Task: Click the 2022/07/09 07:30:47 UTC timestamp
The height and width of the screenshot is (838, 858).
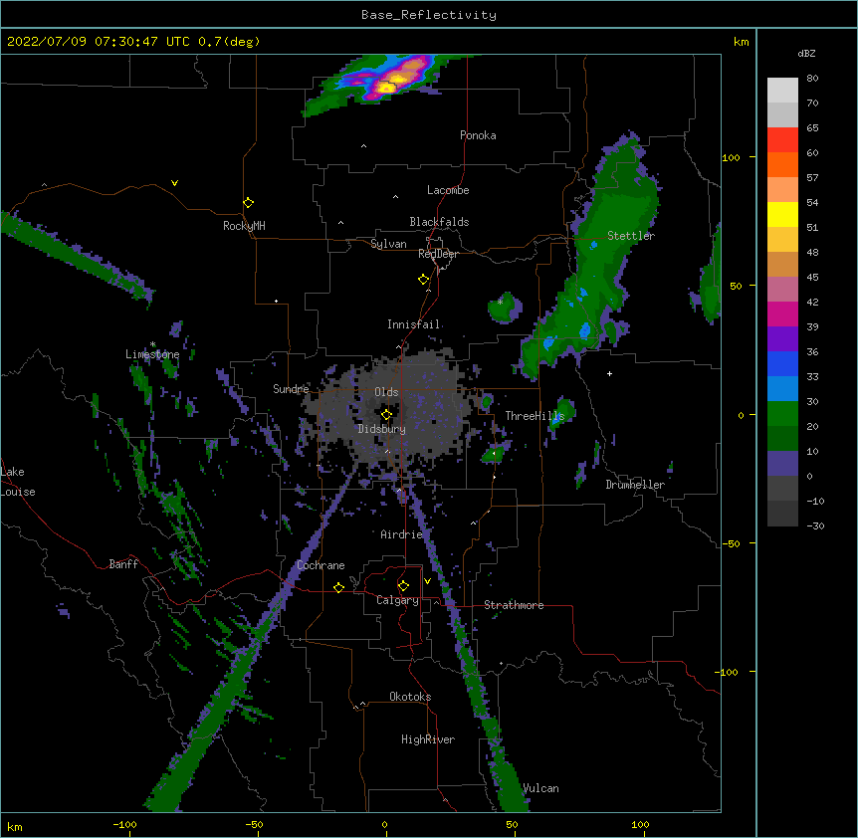Action: point(133,42)
